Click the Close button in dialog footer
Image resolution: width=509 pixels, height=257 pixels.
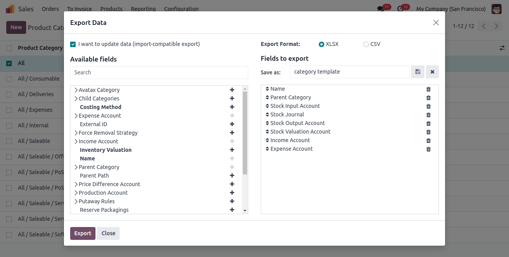point(108,233)
